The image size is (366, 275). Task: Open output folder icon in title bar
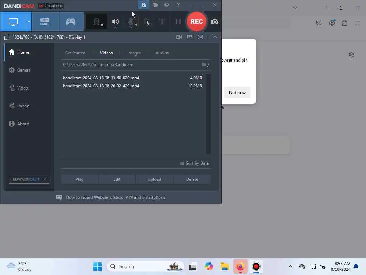click(x=155, y=5)
